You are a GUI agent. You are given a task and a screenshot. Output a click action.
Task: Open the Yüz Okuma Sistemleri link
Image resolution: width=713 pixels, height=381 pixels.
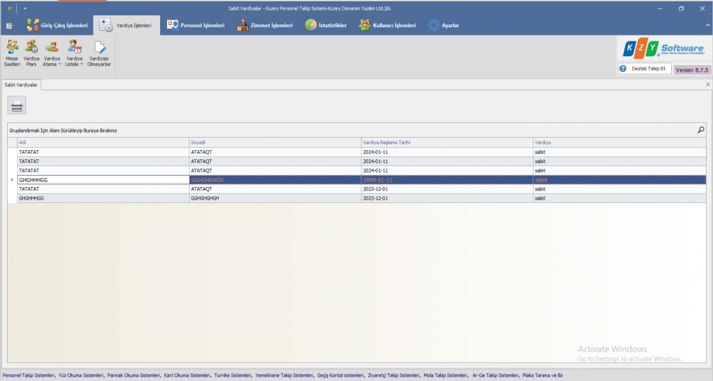[81, 375]
